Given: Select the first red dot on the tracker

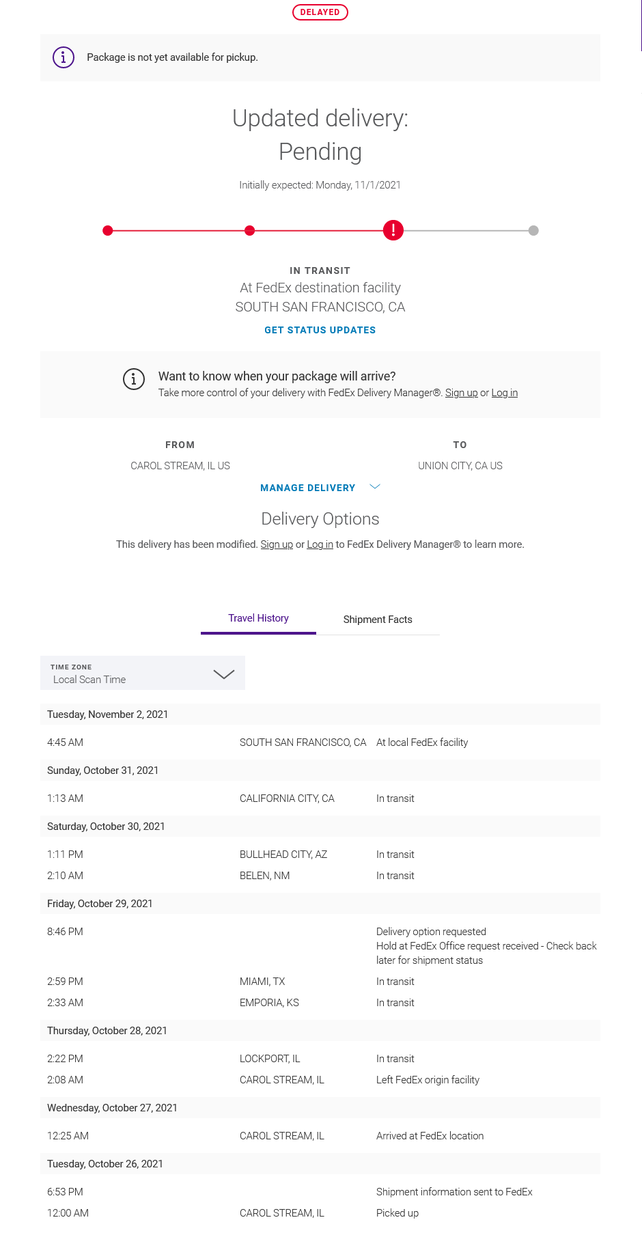Looking at the screenshot, I should [108, 230].
